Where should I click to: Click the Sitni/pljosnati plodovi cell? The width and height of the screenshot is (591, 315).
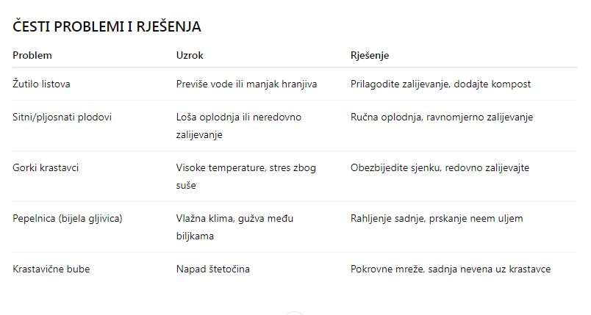62,117
